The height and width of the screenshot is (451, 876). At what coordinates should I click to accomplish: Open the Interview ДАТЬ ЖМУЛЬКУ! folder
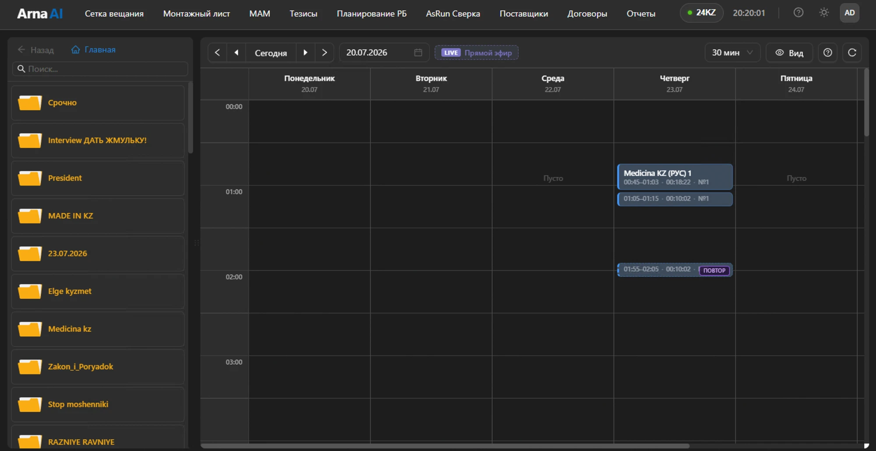coord(98,141)
